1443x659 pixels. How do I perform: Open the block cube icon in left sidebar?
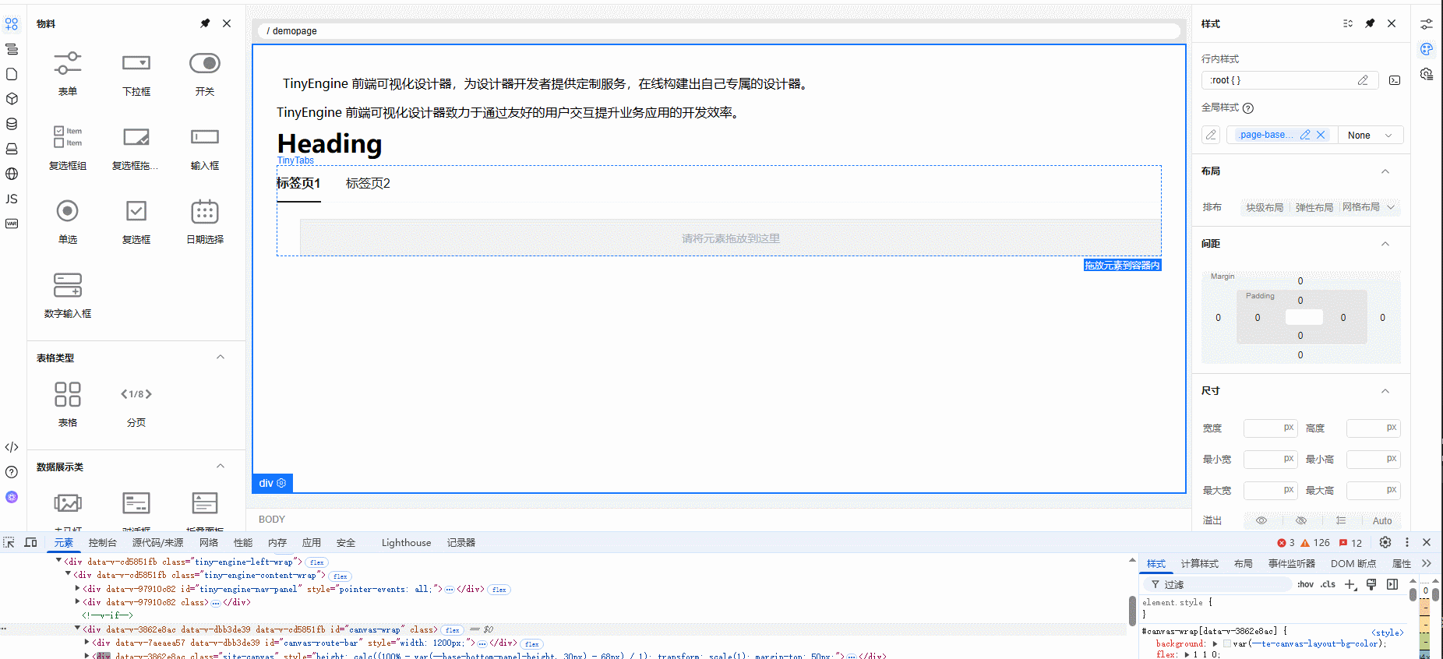(x=12, y=99)
